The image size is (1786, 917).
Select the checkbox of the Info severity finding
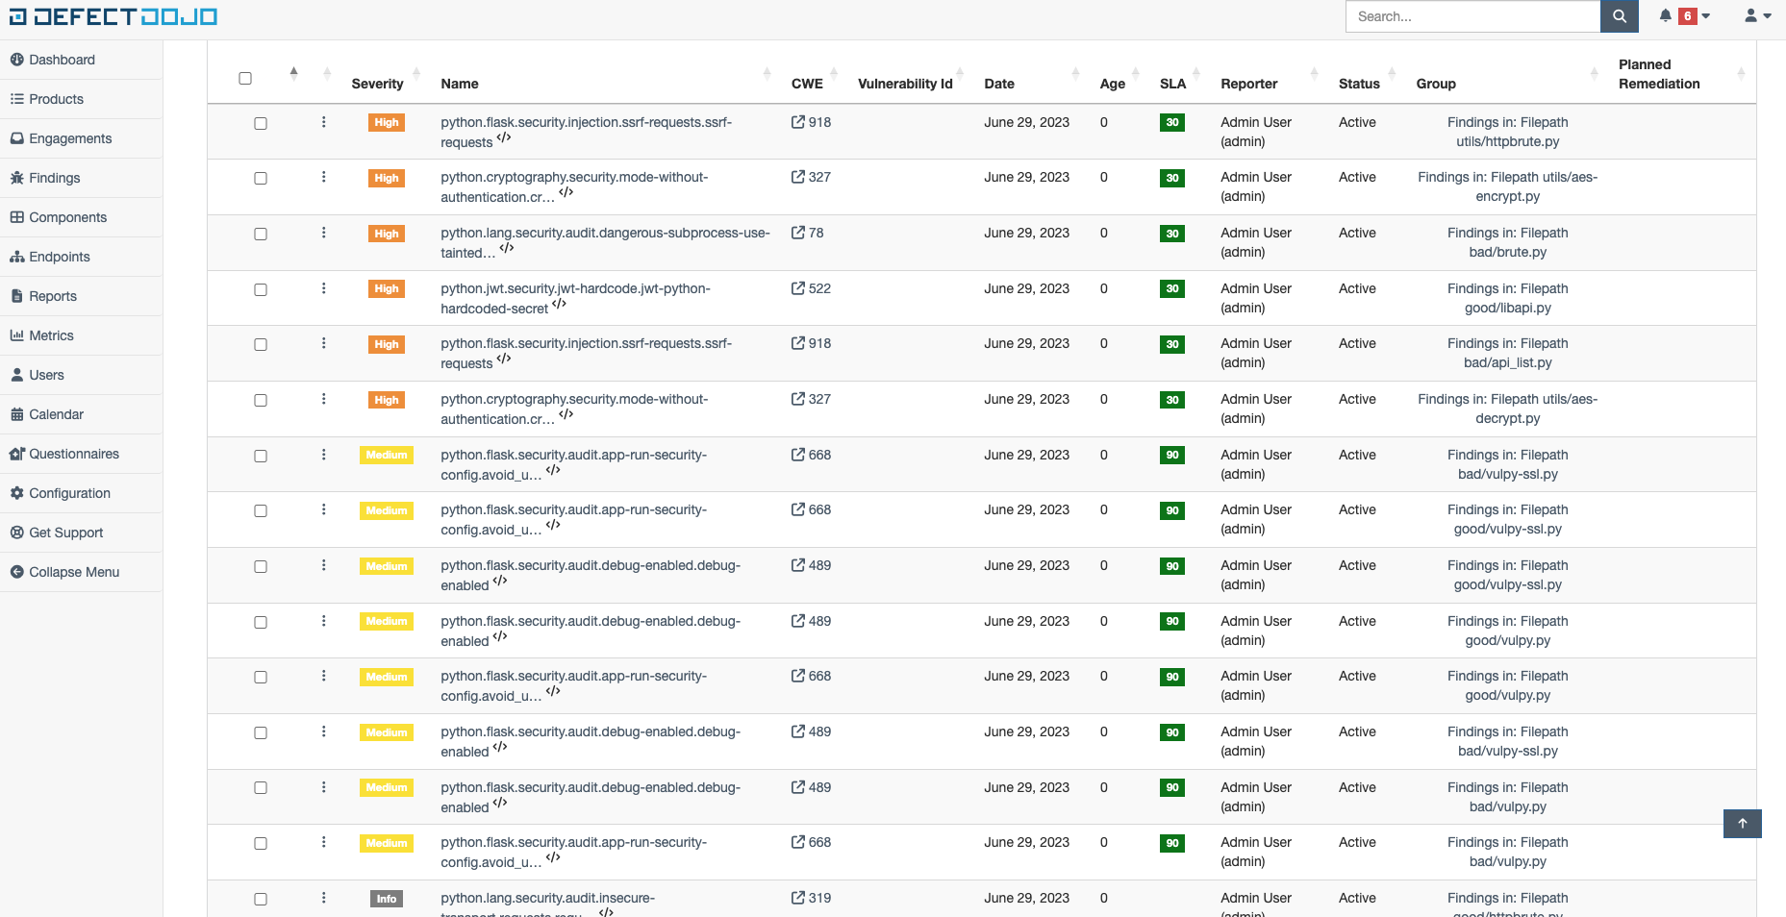click(261, 899)
